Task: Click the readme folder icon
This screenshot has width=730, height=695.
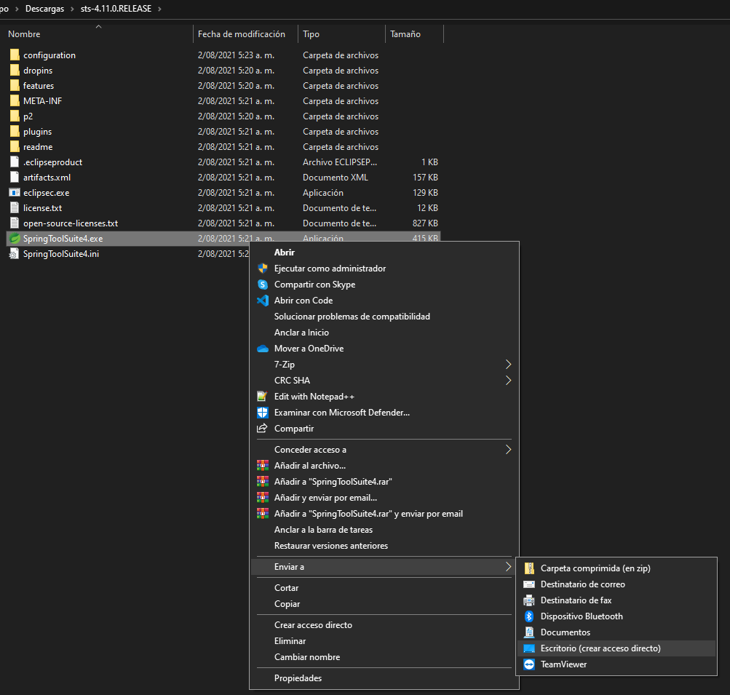Action: pyautogui.click(x=15, y=147)
